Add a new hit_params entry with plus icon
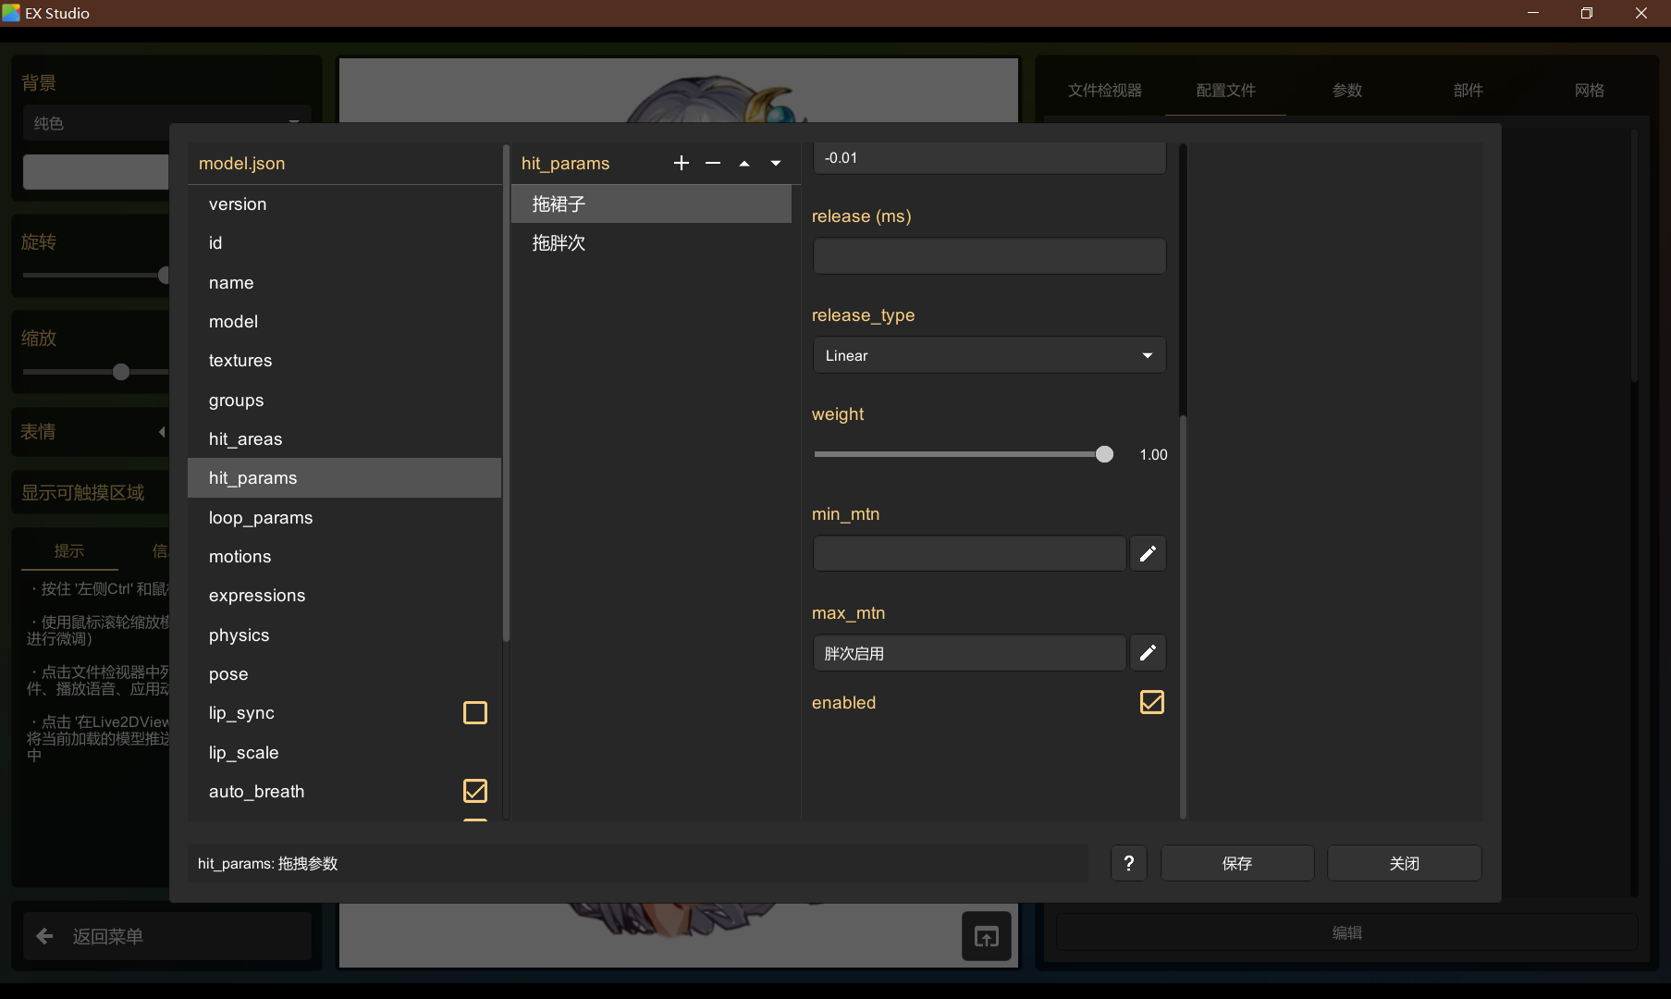This screenshot has width=1671, height=999. click(682, 163)
